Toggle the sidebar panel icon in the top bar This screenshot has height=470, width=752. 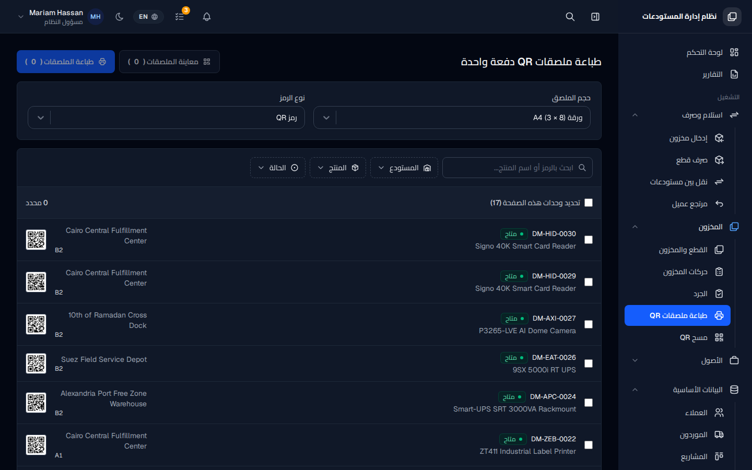595,17
